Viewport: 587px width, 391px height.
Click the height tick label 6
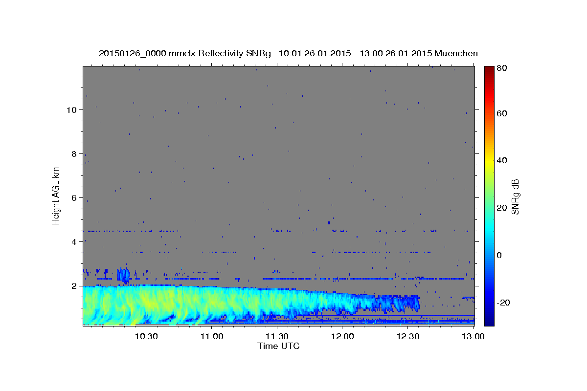click(x=74, y=197)
